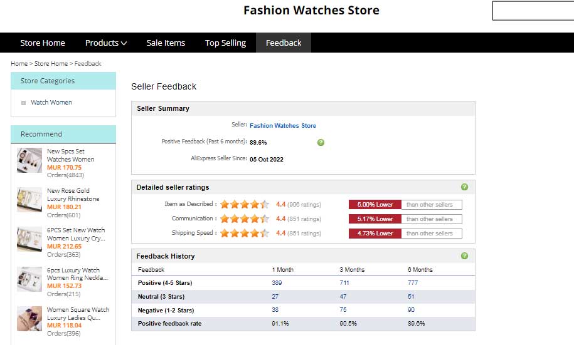Viewport: 574px width, 345px height.
Task: Open the Top Selling tab
Action: click(x=225, y=43)
